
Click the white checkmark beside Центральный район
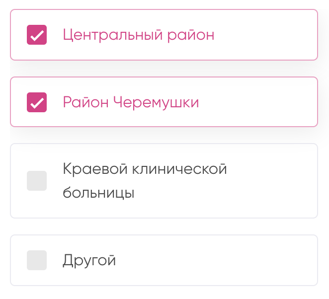click(37, 35)
